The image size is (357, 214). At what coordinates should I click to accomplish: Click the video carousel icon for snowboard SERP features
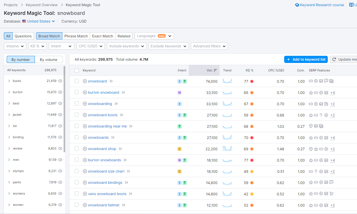(x=316, y=81)
